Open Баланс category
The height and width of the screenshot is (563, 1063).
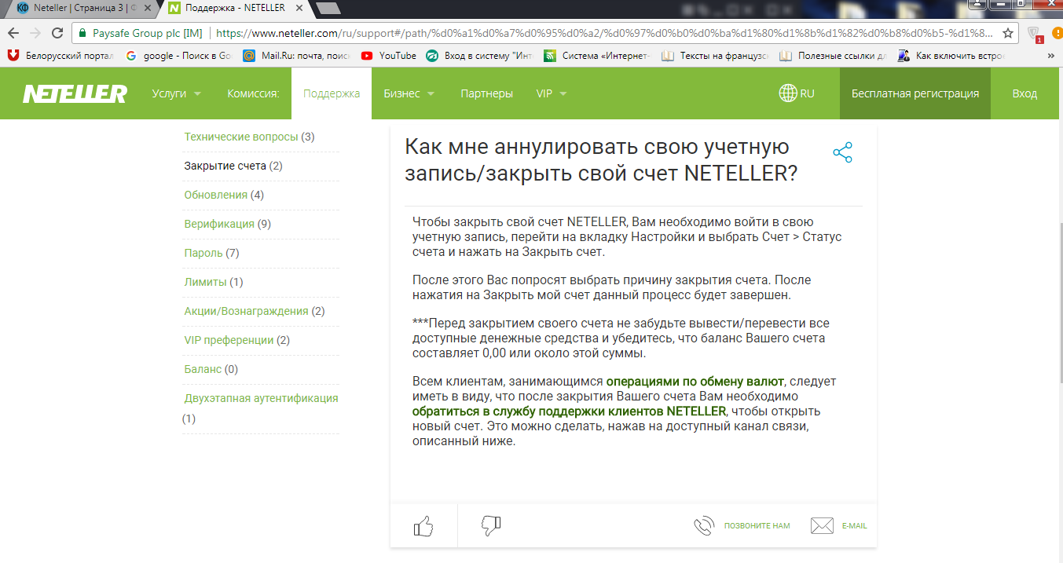coord(203,369)
